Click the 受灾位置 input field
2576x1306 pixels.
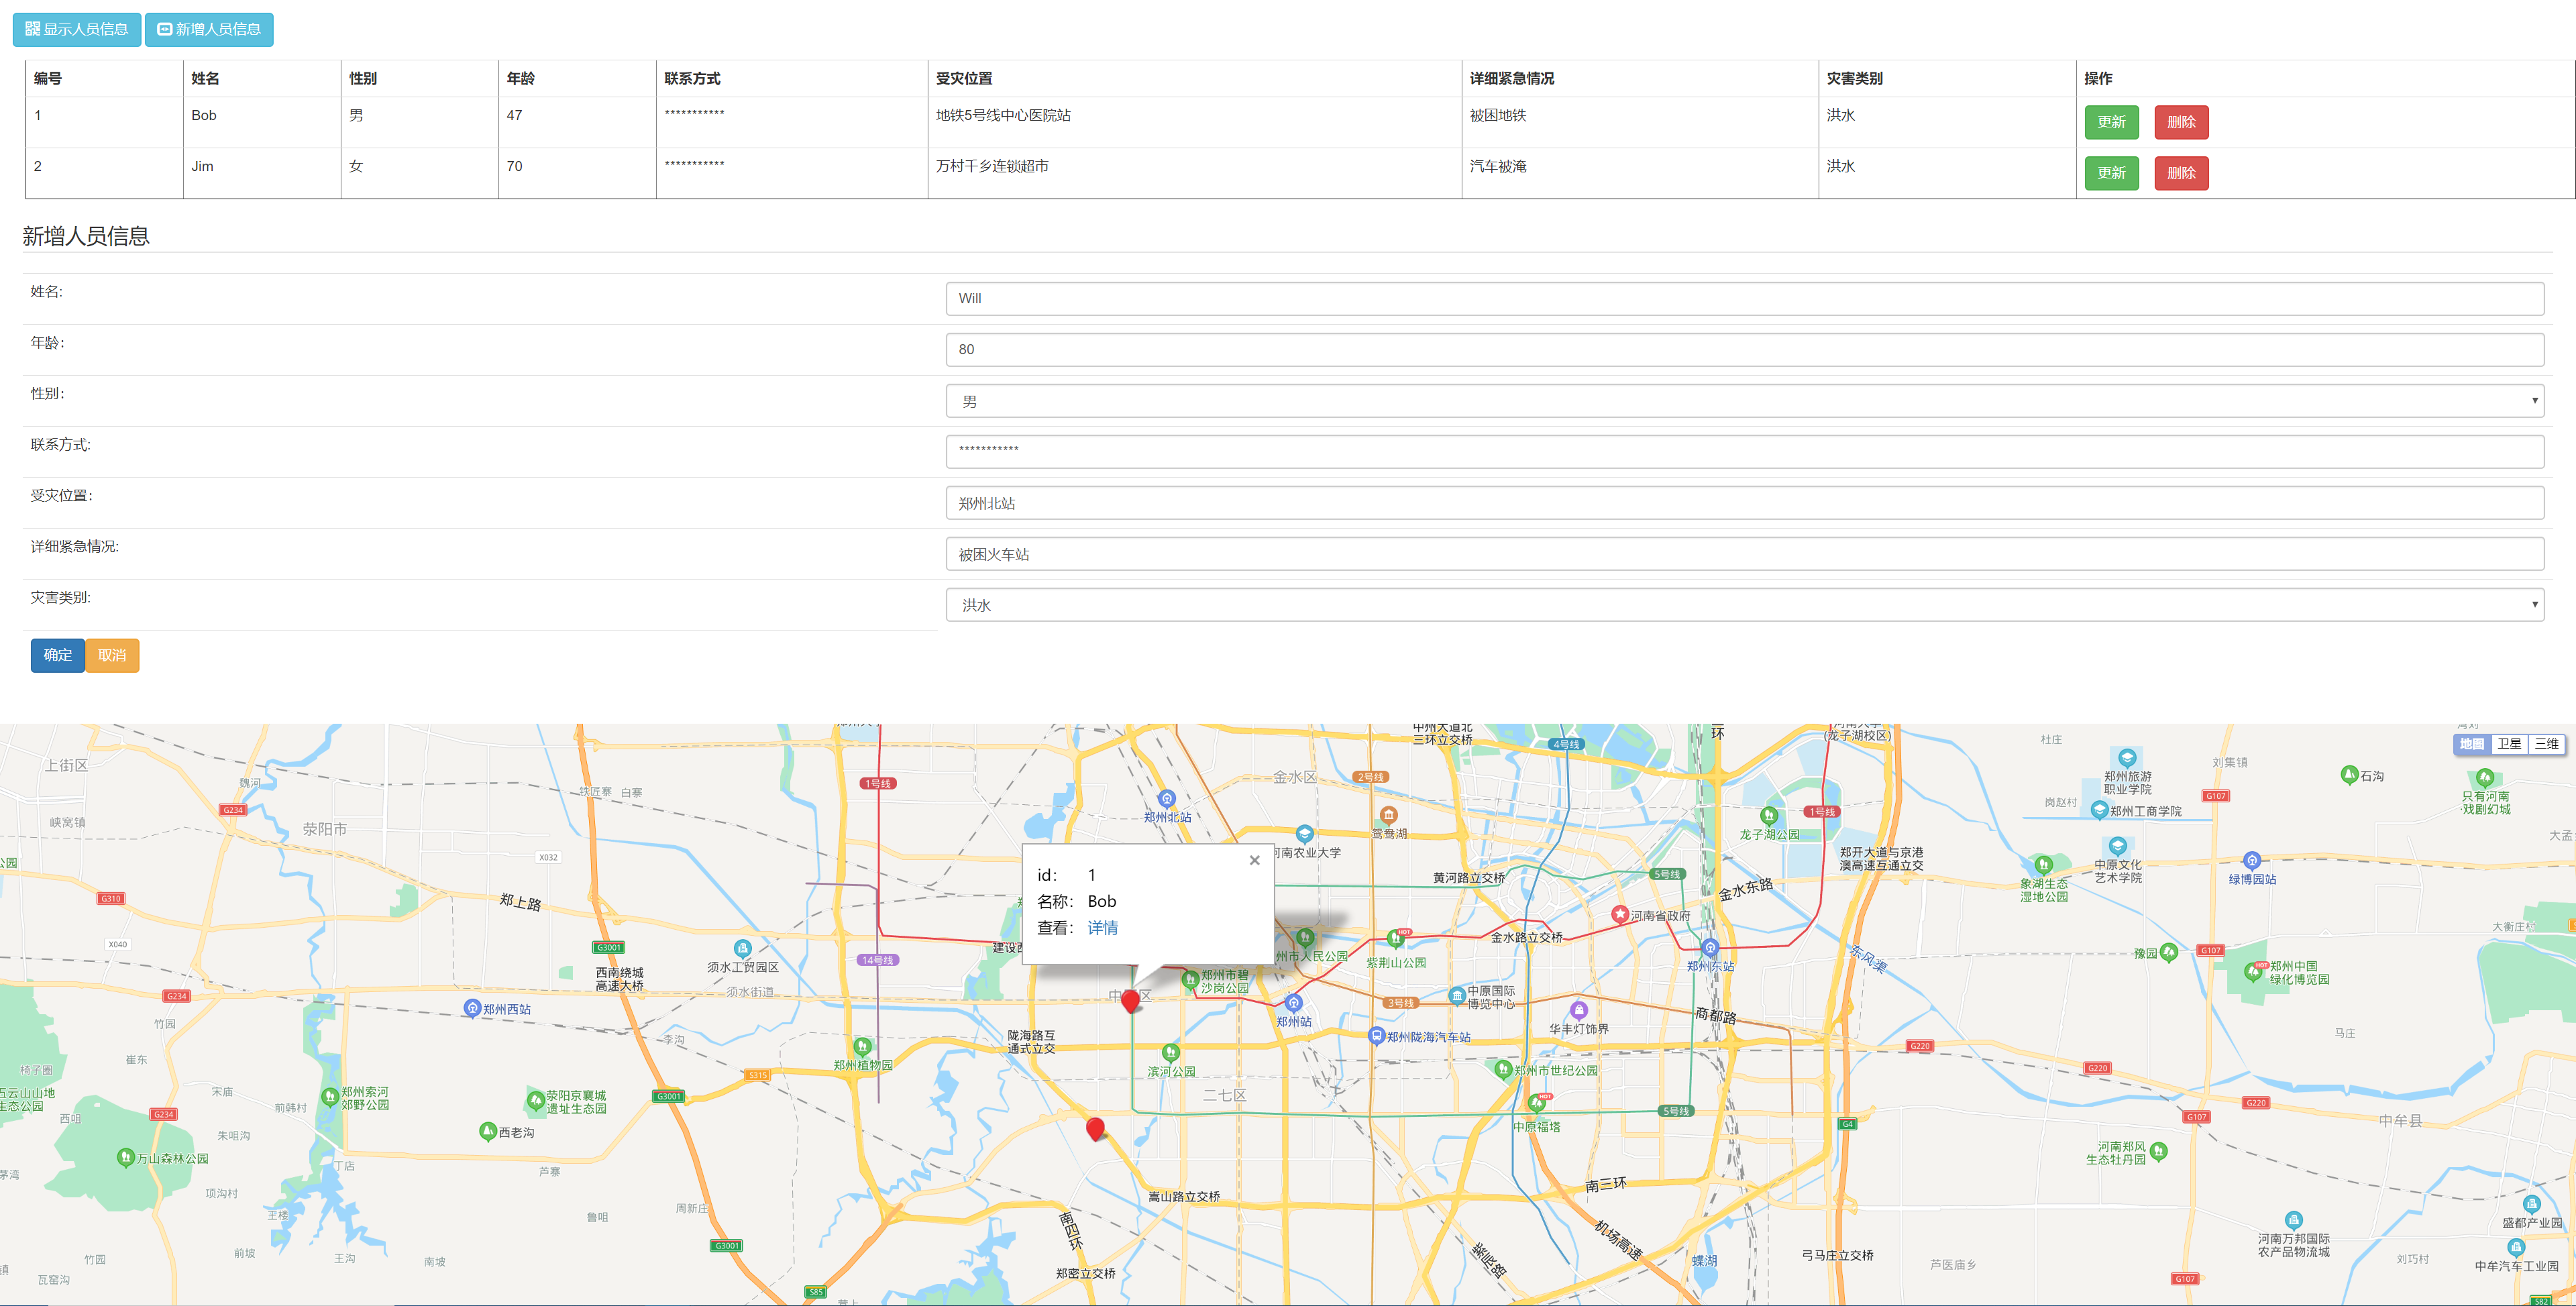coord(1744,503)
